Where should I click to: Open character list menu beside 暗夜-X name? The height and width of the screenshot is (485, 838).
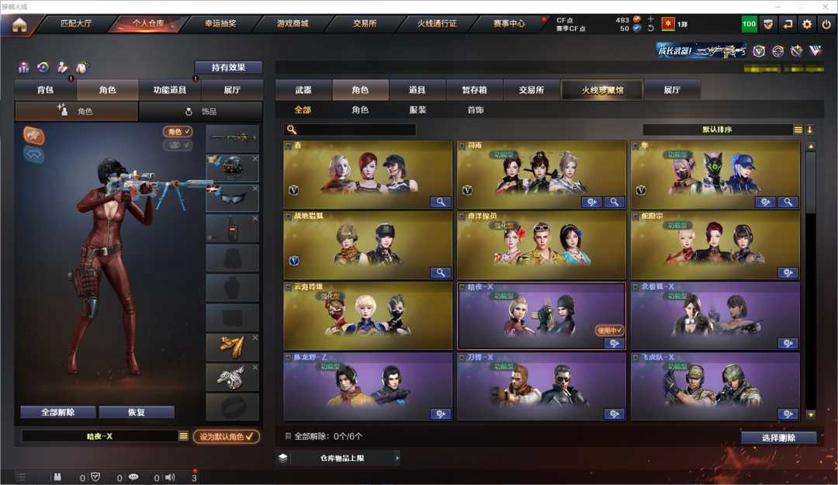(x=183, y=436)
